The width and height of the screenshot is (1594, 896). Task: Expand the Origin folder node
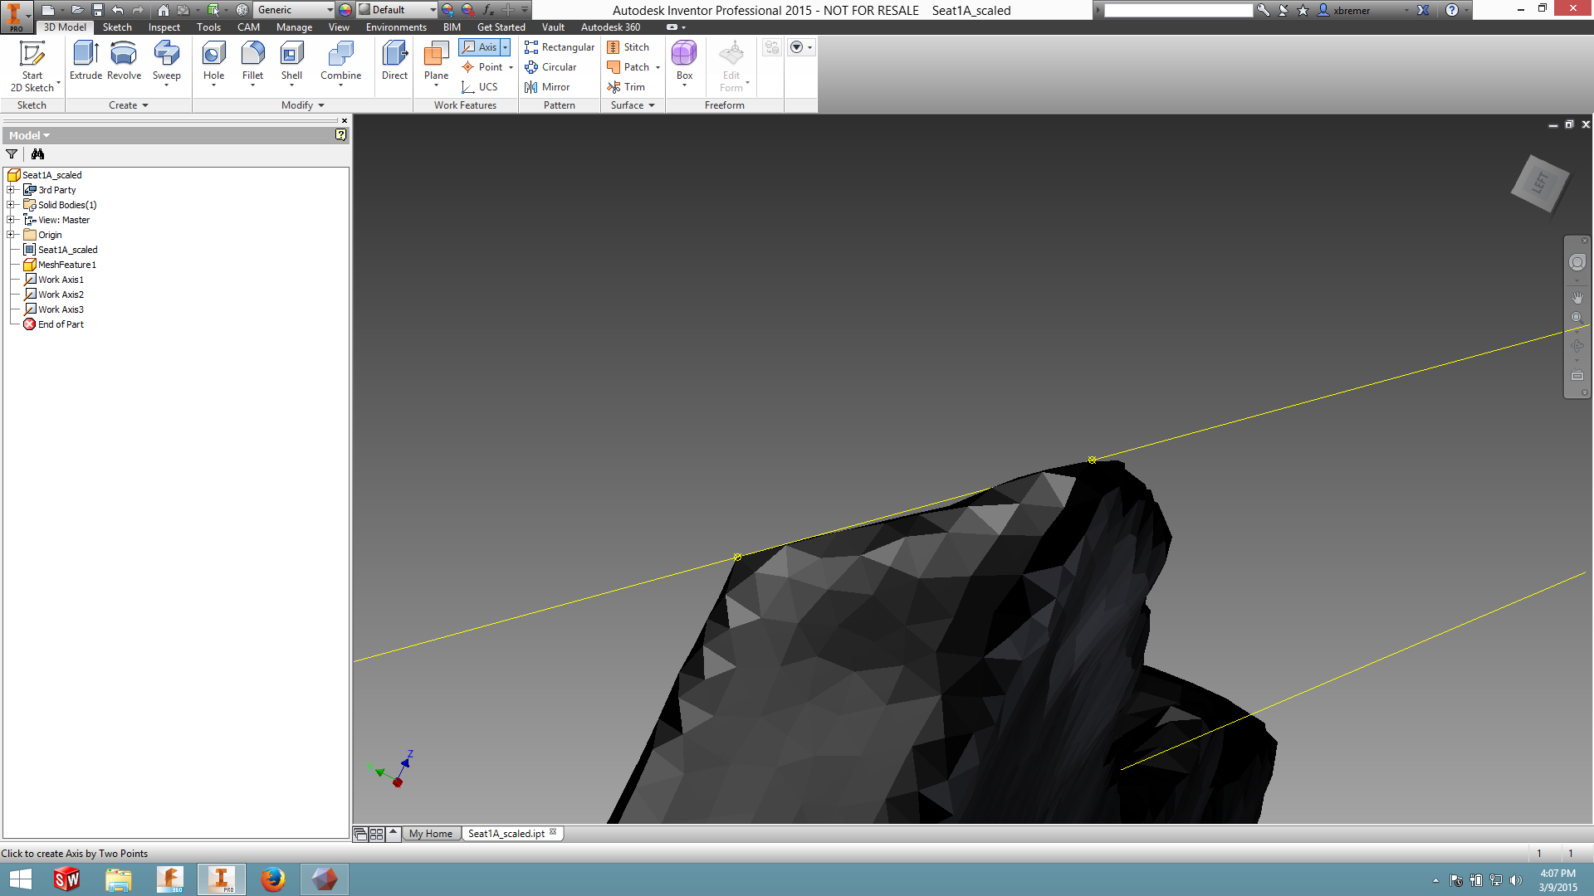[11, 235]
